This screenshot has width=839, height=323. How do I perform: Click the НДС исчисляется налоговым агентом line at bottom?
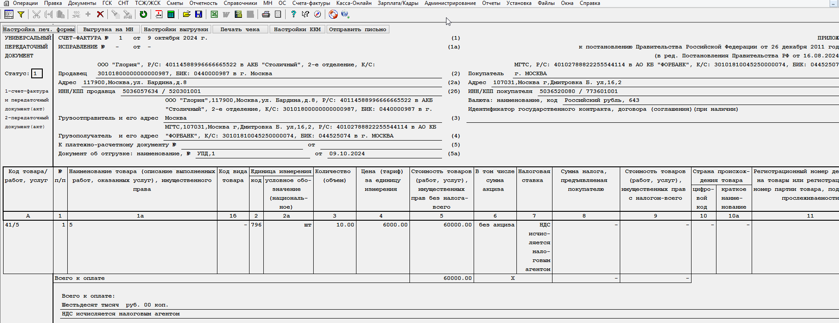121,314
